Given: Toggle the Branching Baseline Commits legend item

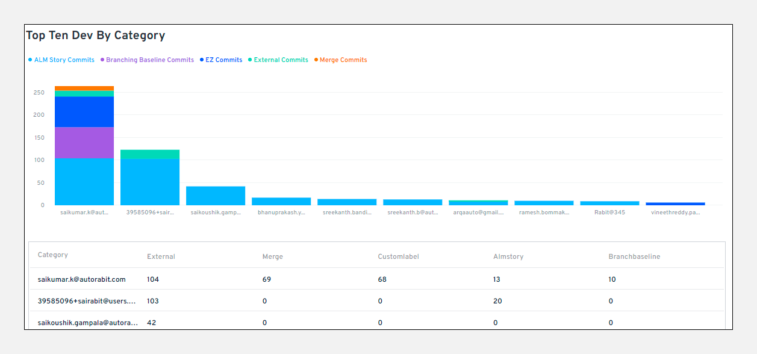Looking at the screenshot, I should [148, 60].
